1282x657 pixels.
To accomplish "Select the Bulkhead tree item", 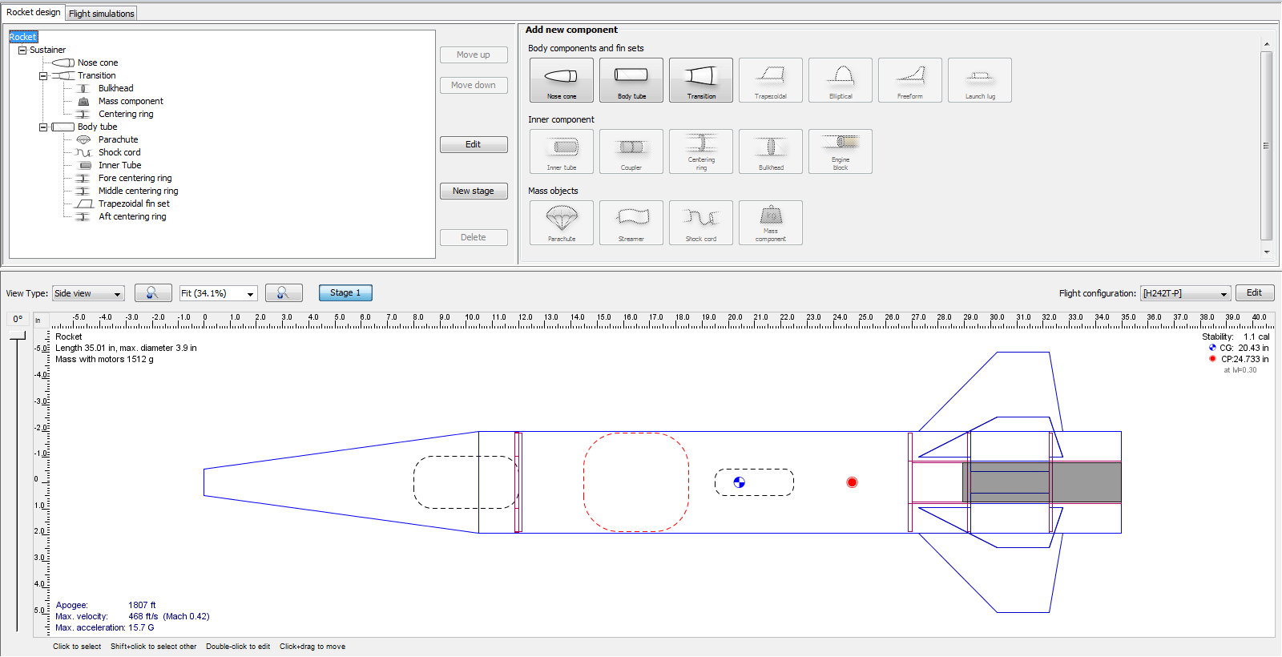I will click(116, 88).
